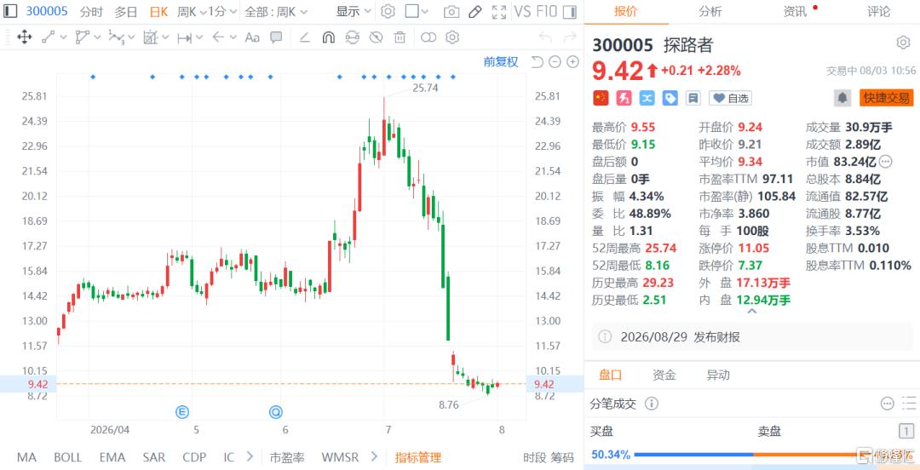Click the E earnings event marker
The height and width of the screenshot is (470, 920).
click(x=182, y=412)
